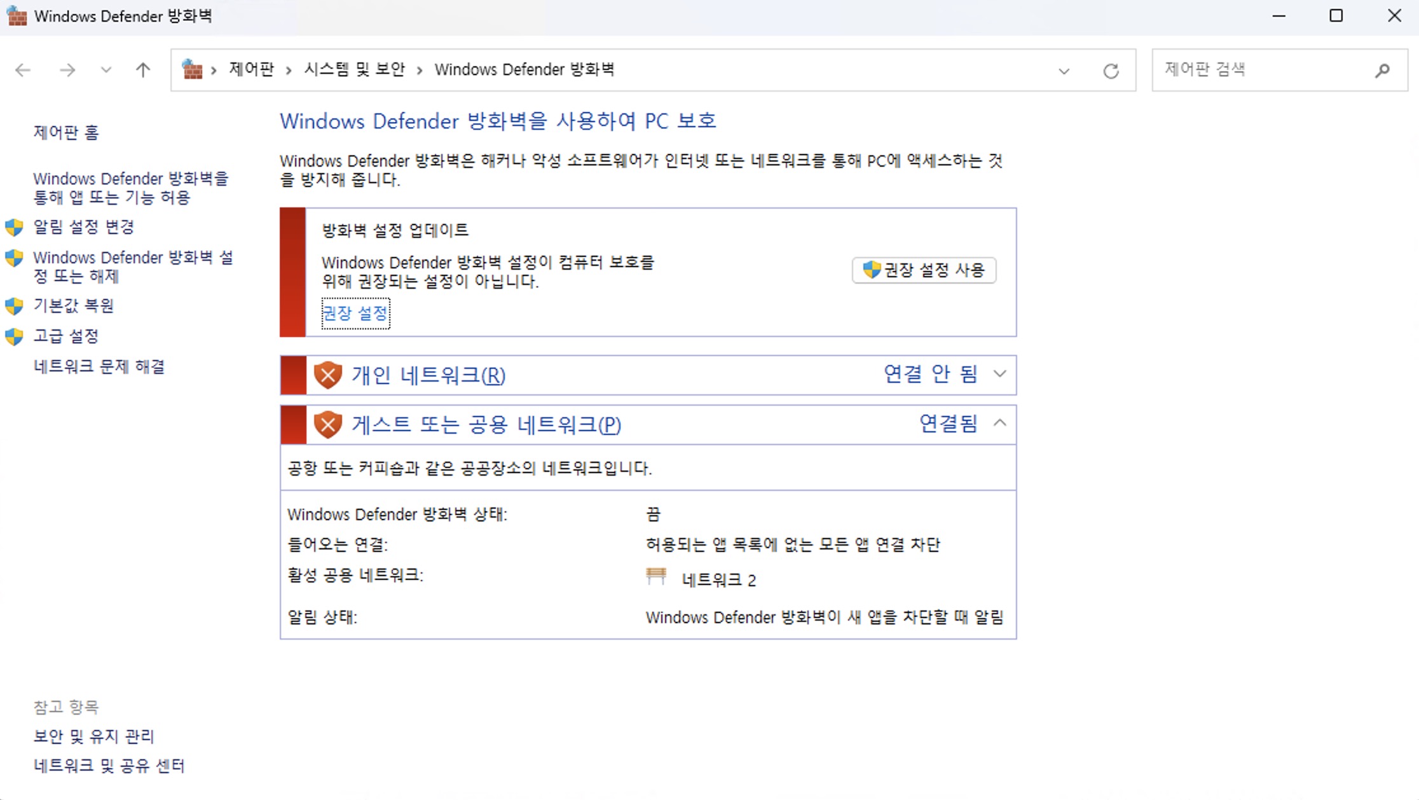The height and width of the screenshot is (800, 1419).
Task: Minimize the Windows Defender 방화벽 window
Action: (x=1279, y=16)
